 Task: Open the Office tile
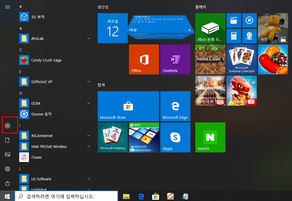tap(144, 59)
